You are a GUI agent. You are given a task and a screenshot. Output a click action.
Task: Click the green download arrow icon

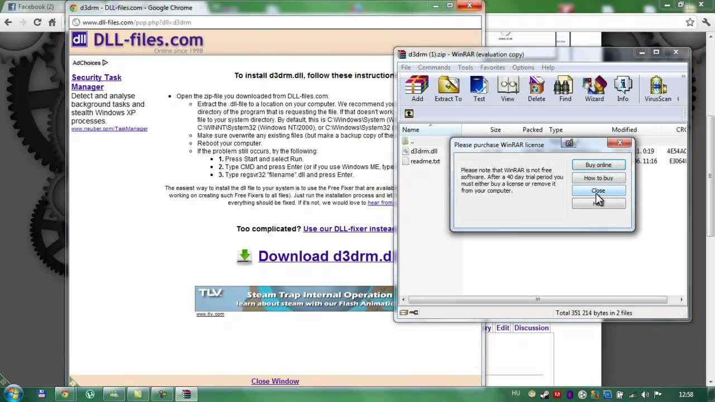244,256
